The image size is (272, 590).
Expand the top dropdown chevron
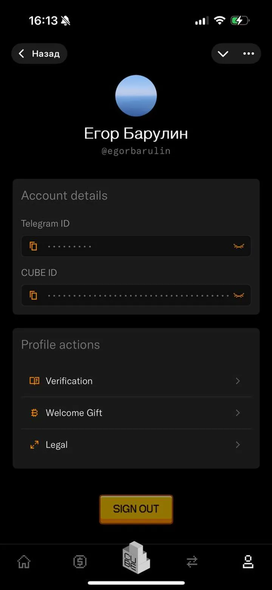(223, 54)
